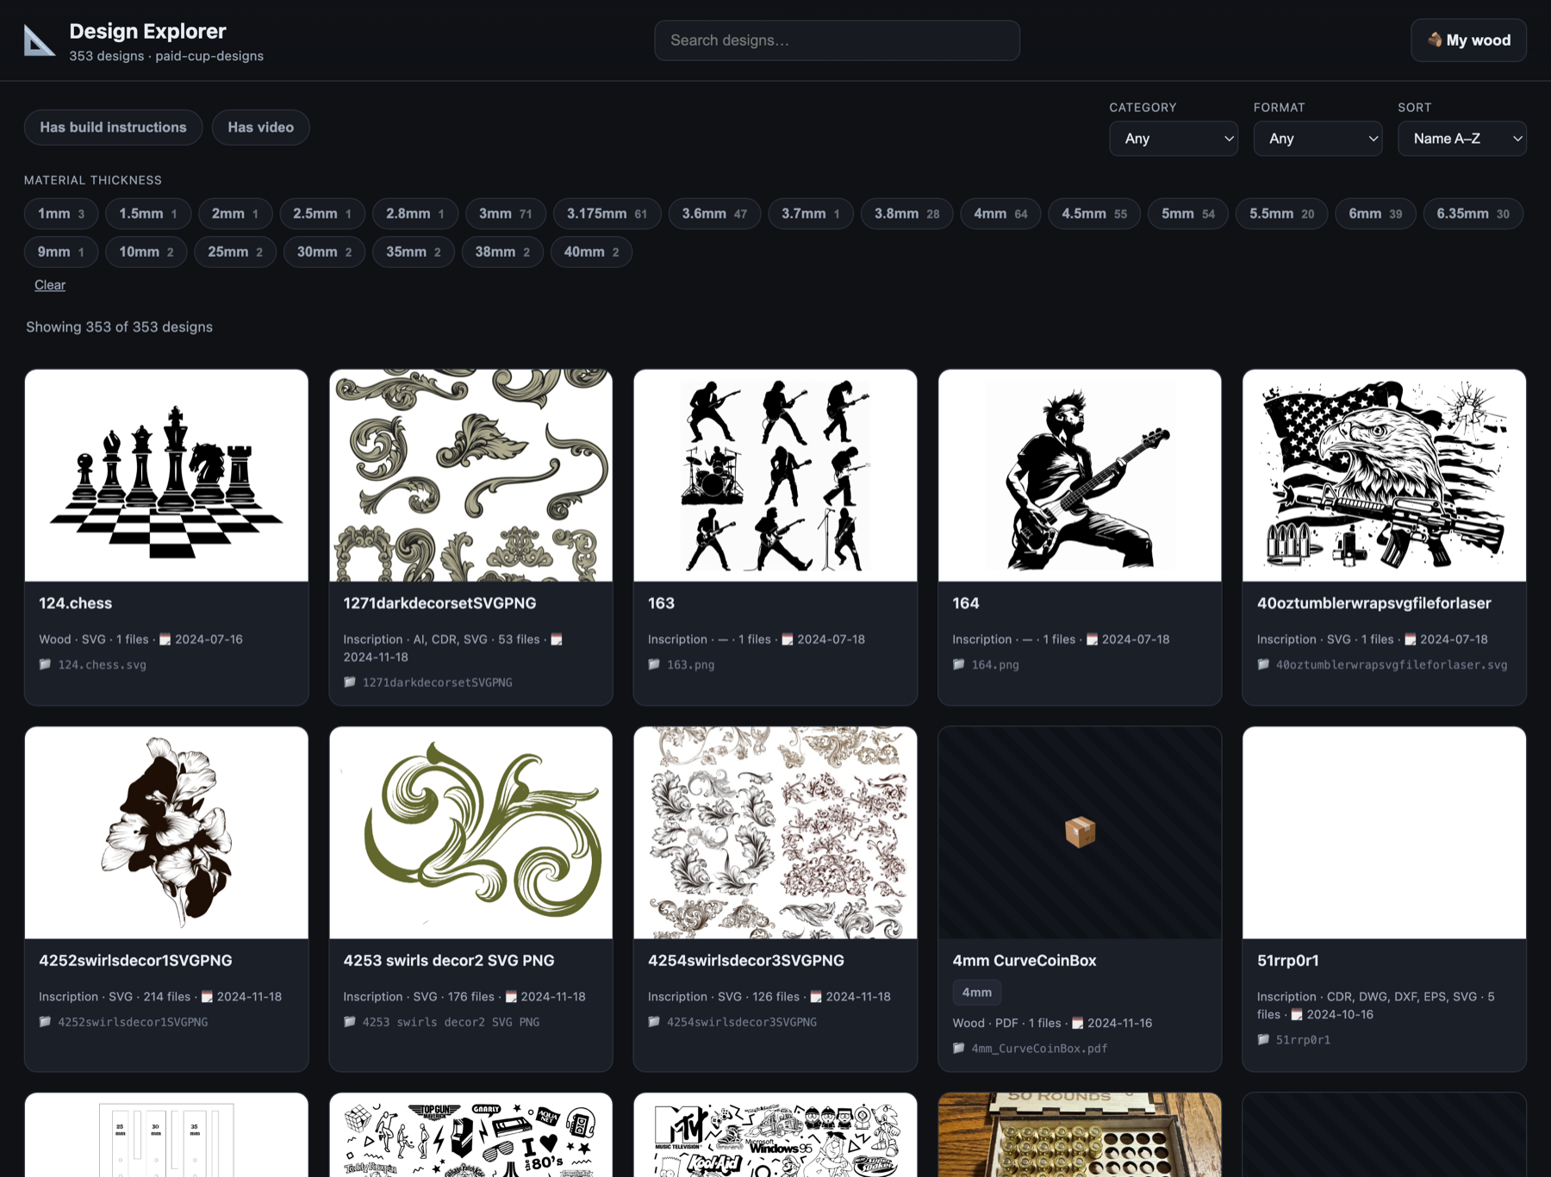Filter by 3.6mm material thickness
This screenshot has width=1551, height=1177.
pos(714,214)
